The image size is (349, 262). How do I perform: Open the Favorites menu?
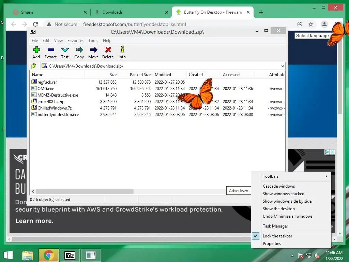75,41
